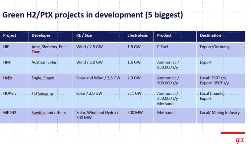Screen dimensions: 251x144
Task: Click the 'TCI Gecomp' developer cell
Action: 50,98
